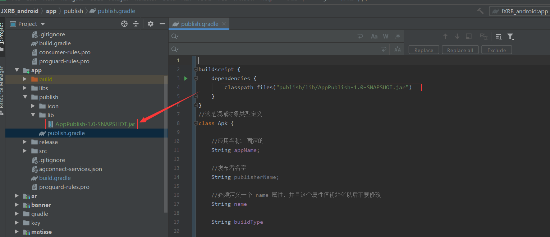
Task: Click the publish.gradle breadcrumb in navigation bar
Action: coord(113,11)
